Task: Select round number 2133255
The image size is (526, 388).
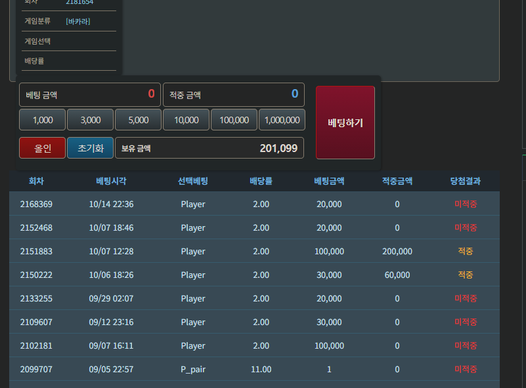Action: 36,299
